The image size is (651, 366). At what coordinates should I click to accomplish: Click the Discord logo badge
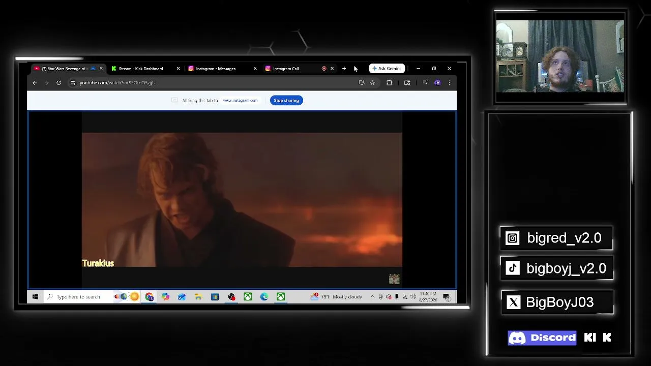coord(542,338)
